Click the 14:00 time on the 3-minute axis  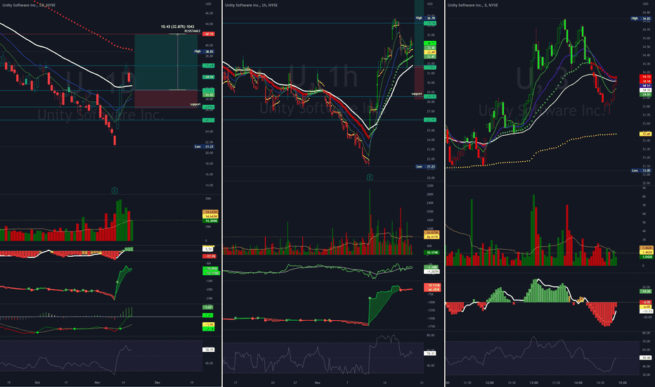(578, 382)
